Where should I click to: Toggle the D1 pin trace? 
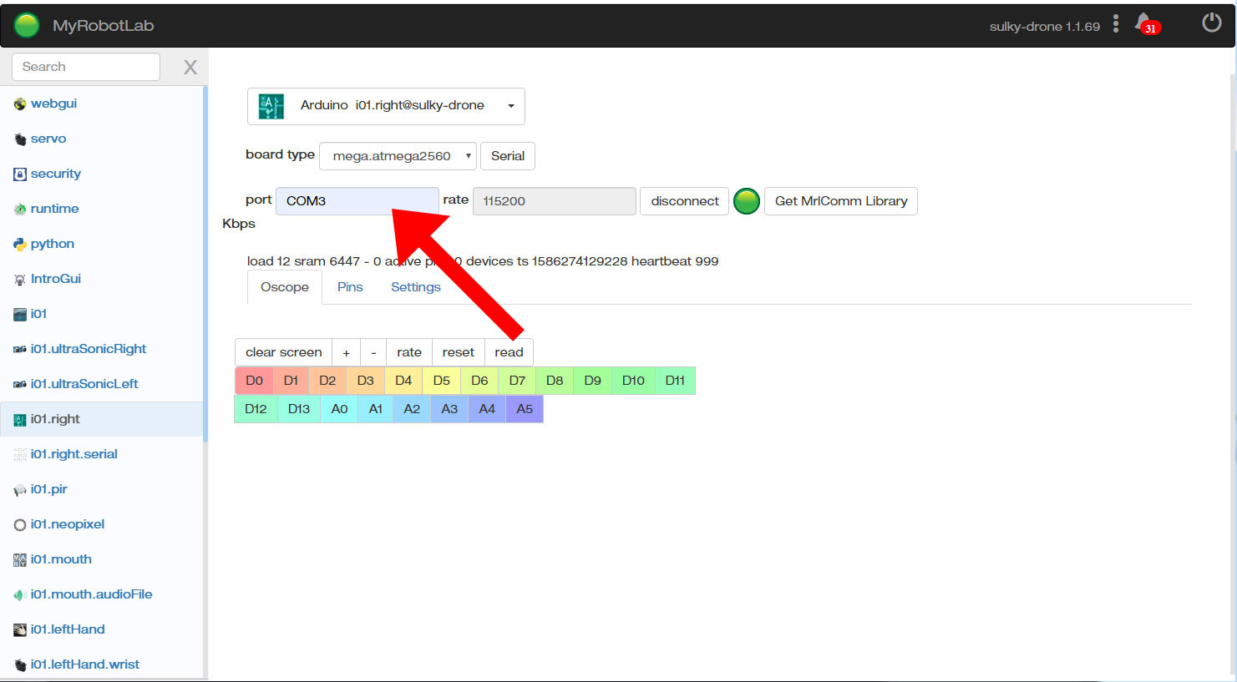[291, 381]
